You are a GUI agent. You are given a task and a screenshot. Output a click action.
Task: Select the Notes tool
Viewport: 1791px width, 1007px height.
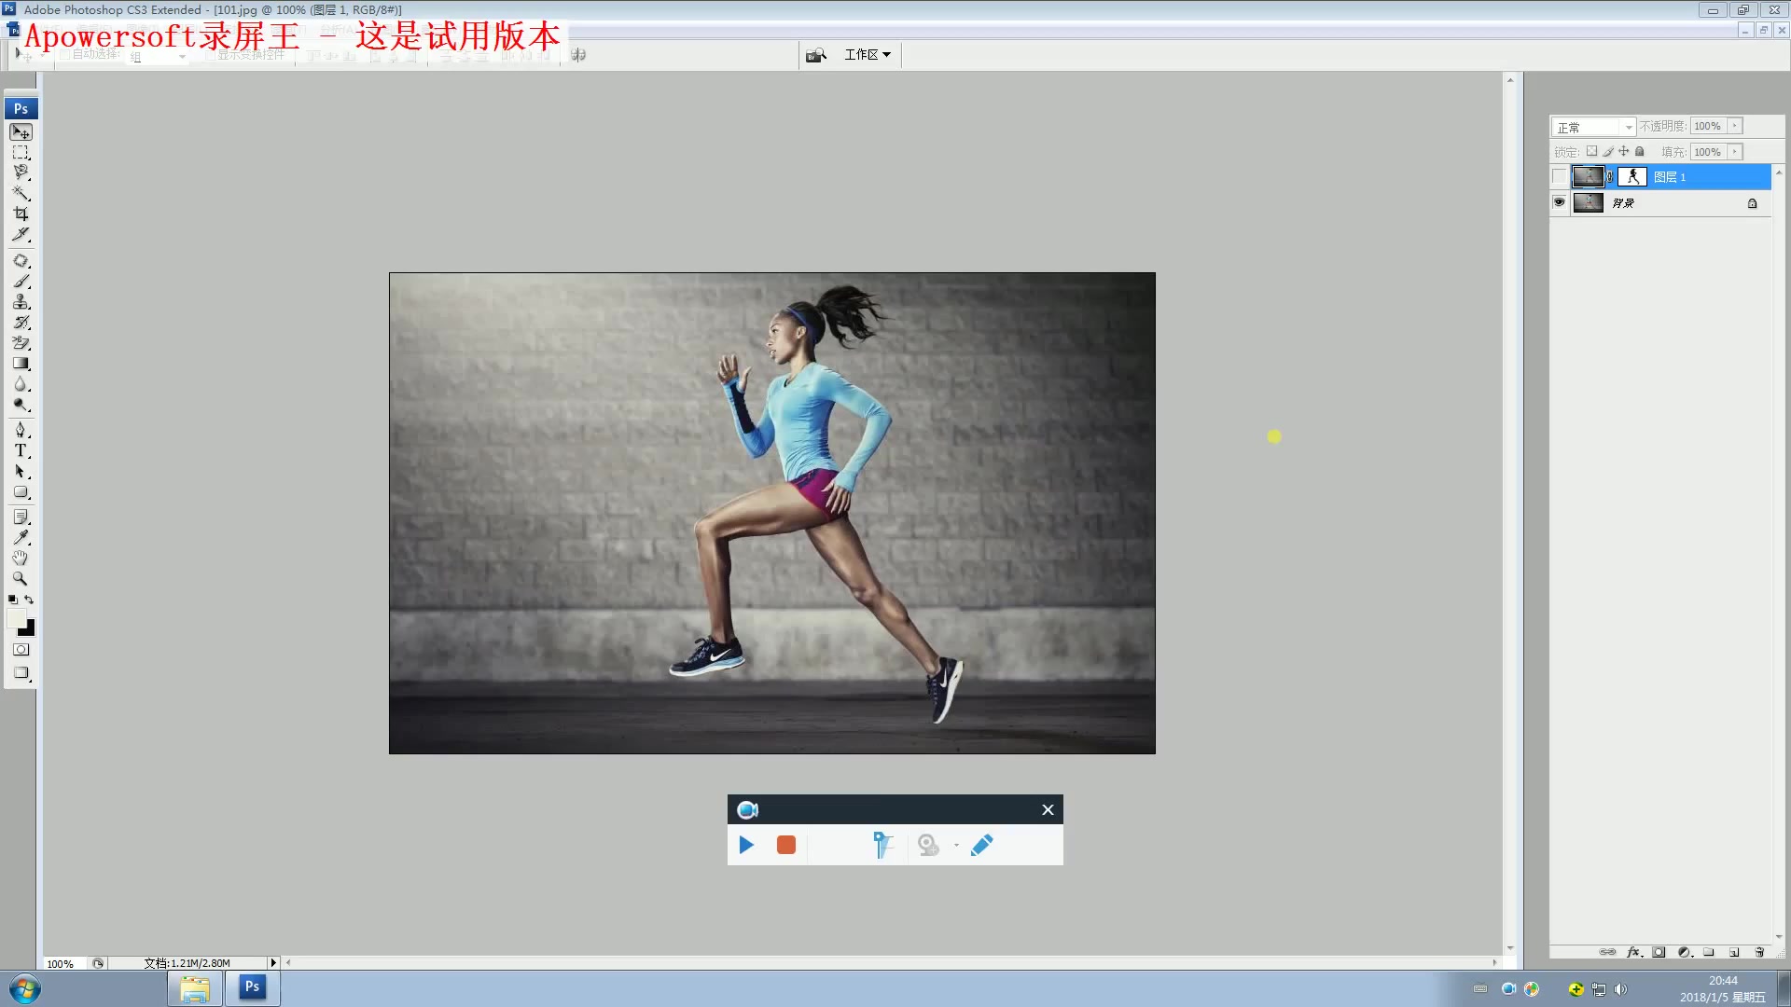point(21,517)
